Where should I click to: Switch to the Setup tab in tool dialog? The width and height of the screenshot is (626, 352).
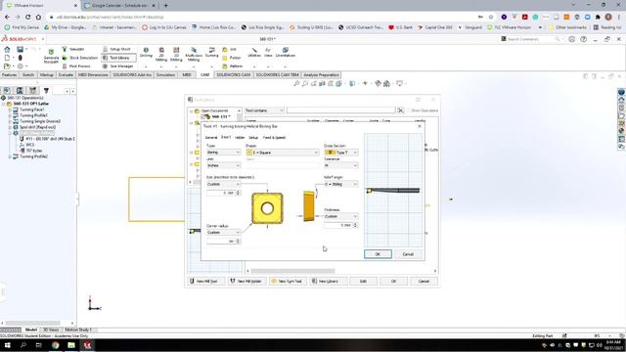[x=253, y=137]
